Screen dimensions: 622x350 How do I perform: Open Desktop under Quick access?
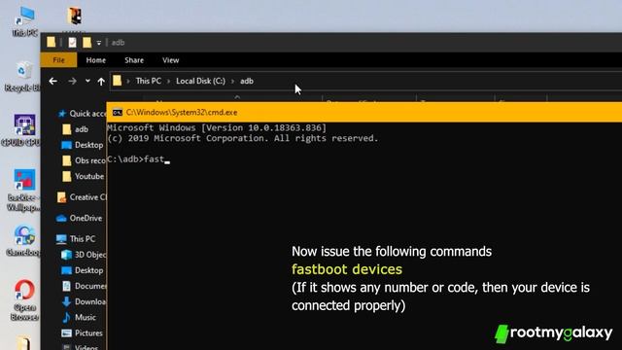click(x=82, y=145)
